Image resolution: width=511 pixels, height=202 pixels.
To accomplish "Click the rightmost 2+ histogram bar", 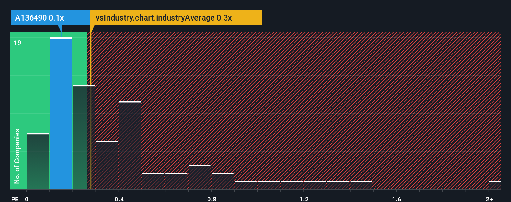I will coord(495,185).
